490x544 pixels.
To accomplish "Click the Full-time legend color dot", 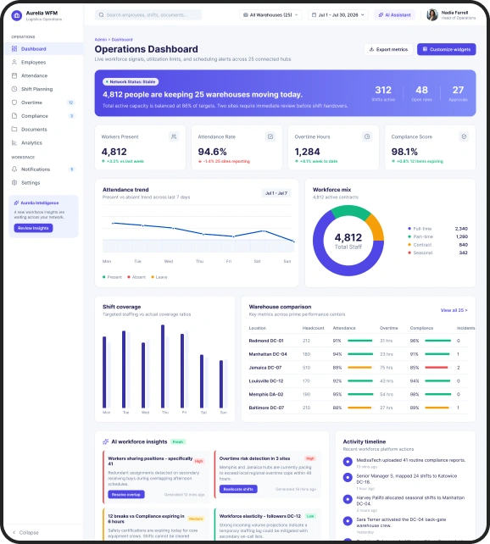I will click(409, 229).
